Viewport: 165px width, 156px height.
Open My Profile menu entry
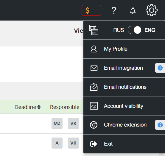(x=124, y=49)
